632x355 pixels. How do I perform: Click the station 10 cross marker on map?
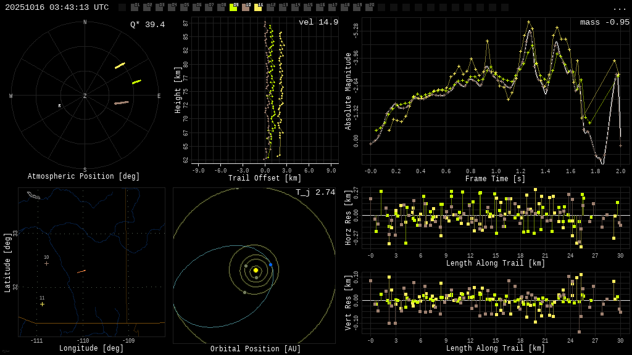point(46,263)
